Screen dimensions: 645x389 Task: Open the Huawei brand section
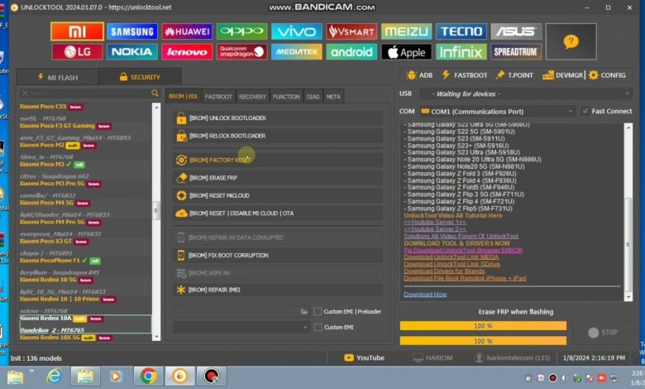click(186, 31)
